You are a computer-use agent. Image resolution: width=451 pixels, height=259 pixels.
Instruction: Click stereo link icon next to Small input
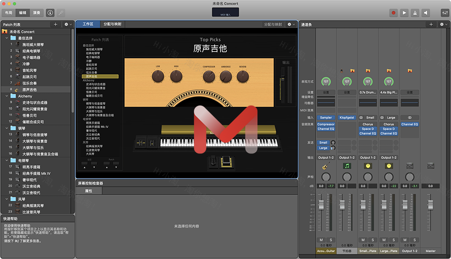pos(361,117)
